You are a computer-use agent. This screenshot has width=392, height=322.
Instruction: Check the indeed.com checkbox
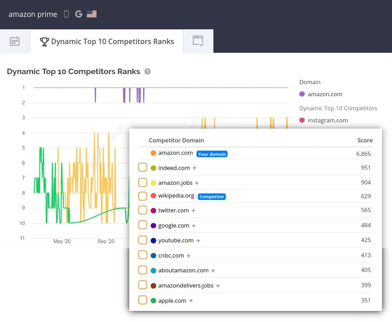point(143,168)
